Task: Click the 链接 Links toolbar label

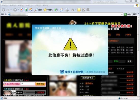Action: pos(135,14)
